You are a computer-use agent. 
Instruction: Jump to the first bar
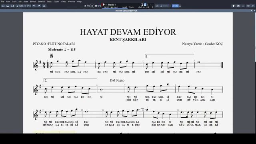point(85,6)
